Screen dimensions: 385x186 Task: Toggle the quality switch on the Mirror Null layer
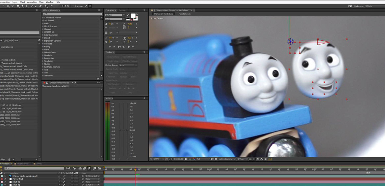coord(64,179)
